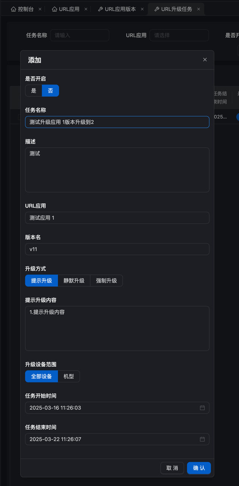Open the 版本名 selector showing v11
Viewport: 239px width, 486px height.
click(117, 249)
